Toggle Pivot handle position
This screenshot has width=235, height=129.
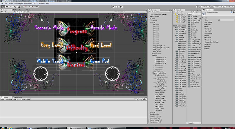[27, 7]
